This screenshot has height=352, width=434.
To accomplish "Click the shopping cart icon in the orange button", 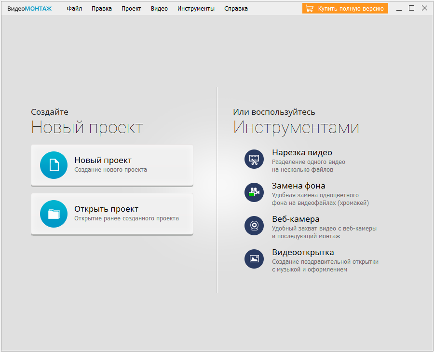I will point(310,9).
